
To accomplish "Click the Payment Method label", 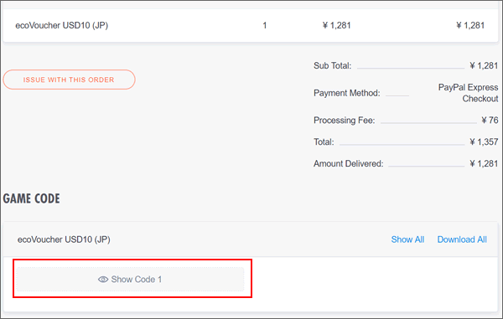I will (x=347, y=93).
